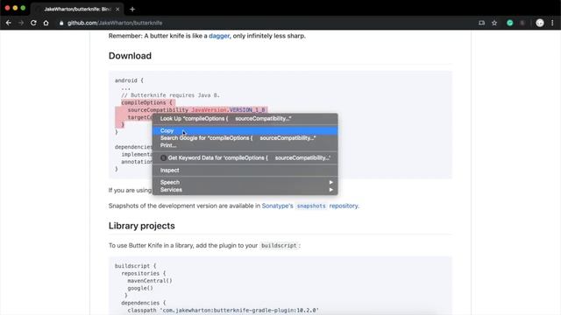The image size is (561, 315).
Task: Click the mavenCentral() code line
Action: (x=150, y=281)
